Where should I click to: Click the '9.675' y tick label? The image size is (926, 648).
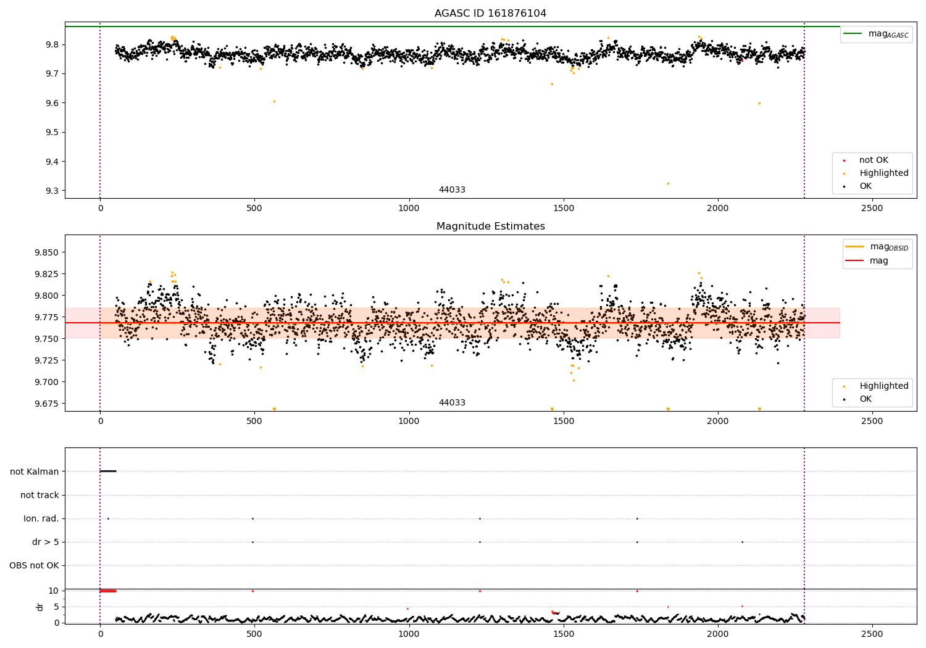pyautogui.click(x=46, y=404)
